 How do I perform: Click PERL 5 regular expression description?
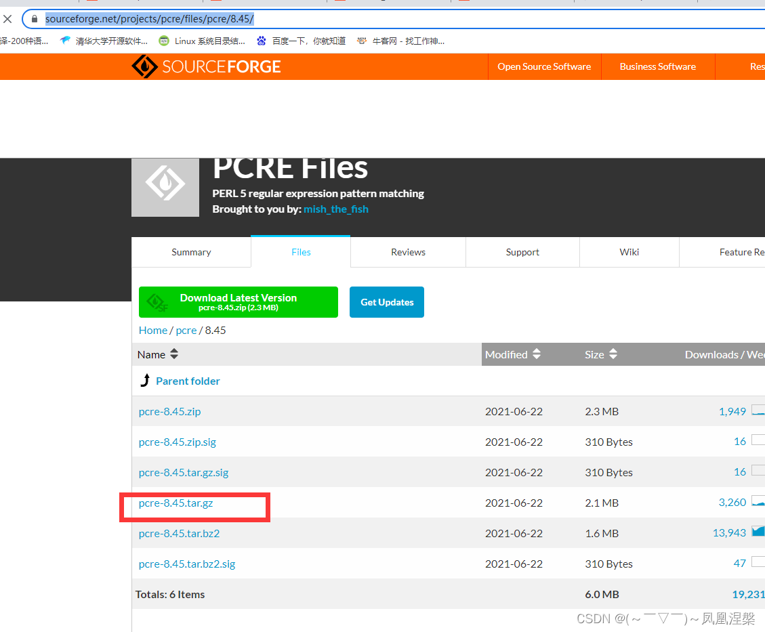pyautogui.click(x=318, y=194)
